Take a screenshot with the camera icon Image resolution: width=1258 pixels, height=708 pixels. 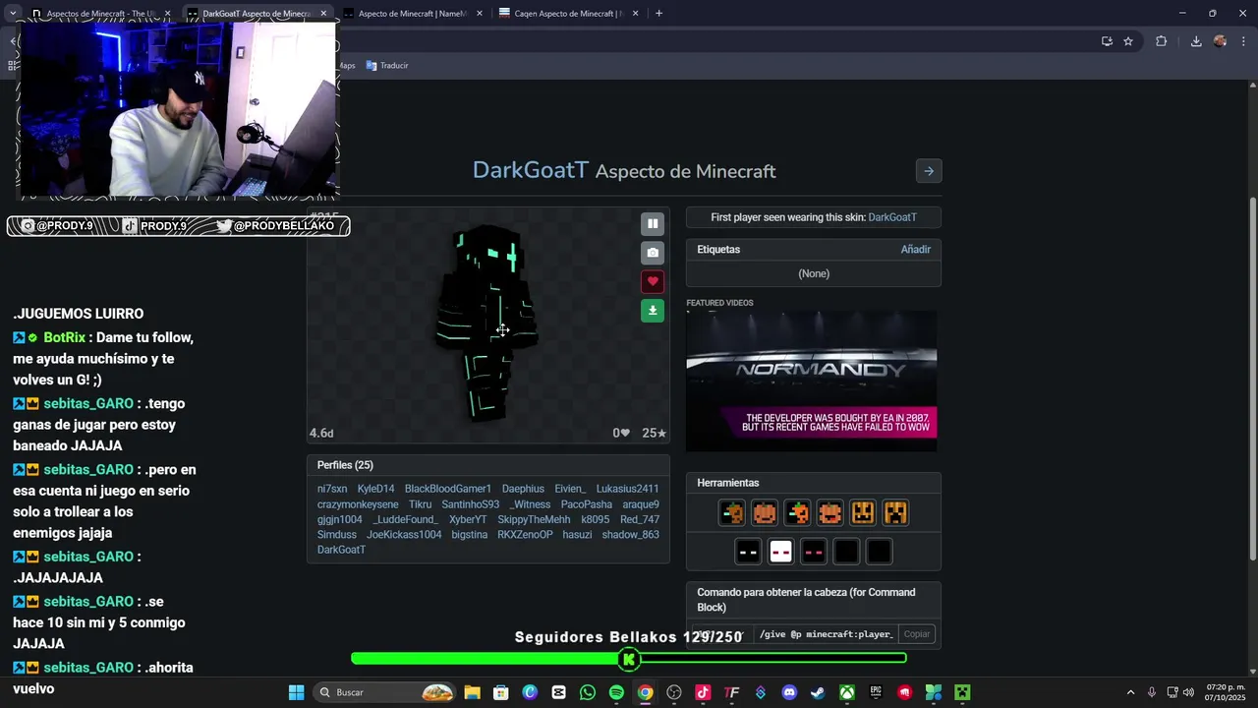click(x=653, y=253)
